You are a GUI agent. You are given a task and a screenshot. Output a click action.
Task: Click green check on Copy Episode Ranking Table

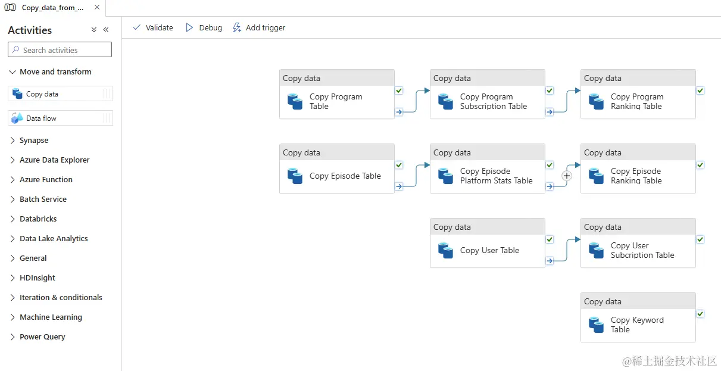700,165
